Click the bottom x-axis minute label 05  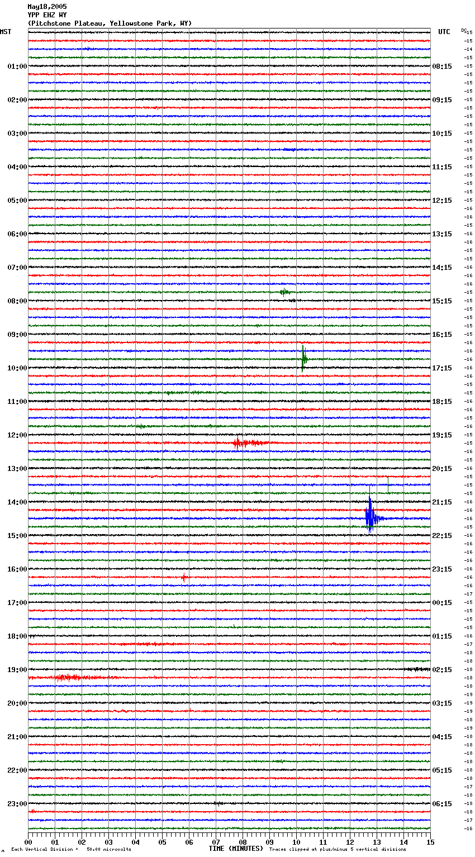pos(163,842)
